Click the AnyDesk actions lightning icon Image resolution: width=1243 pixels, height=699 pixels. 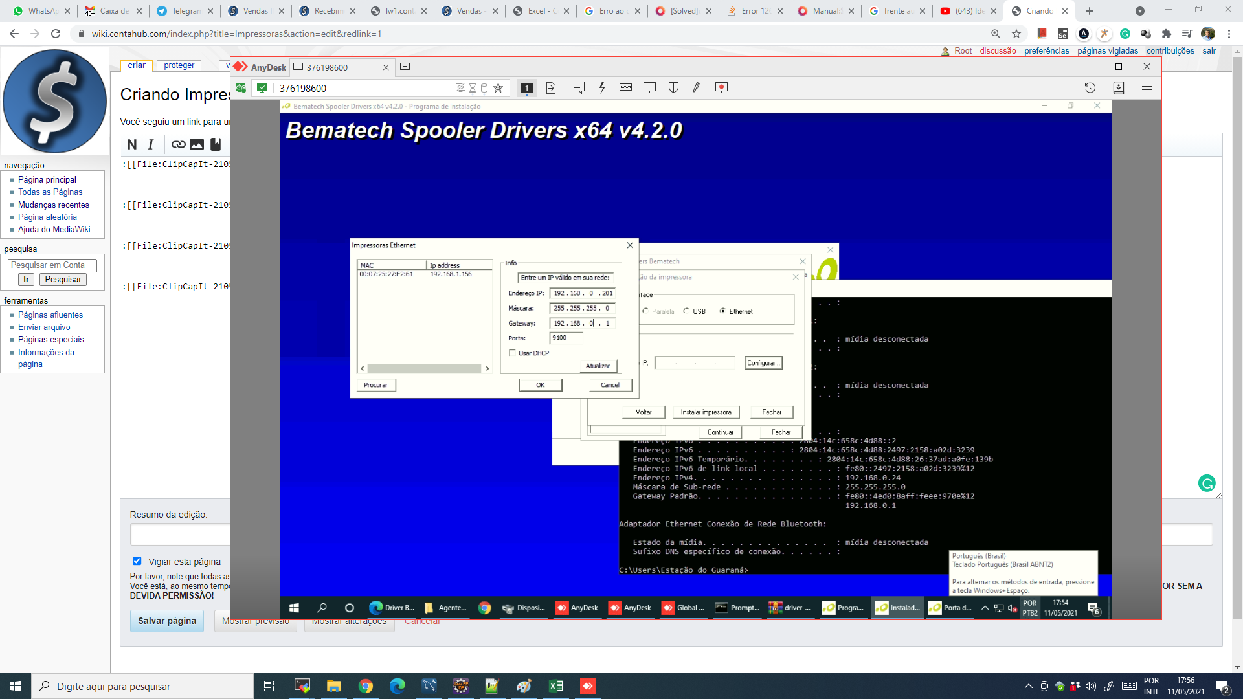pos(602,88)
